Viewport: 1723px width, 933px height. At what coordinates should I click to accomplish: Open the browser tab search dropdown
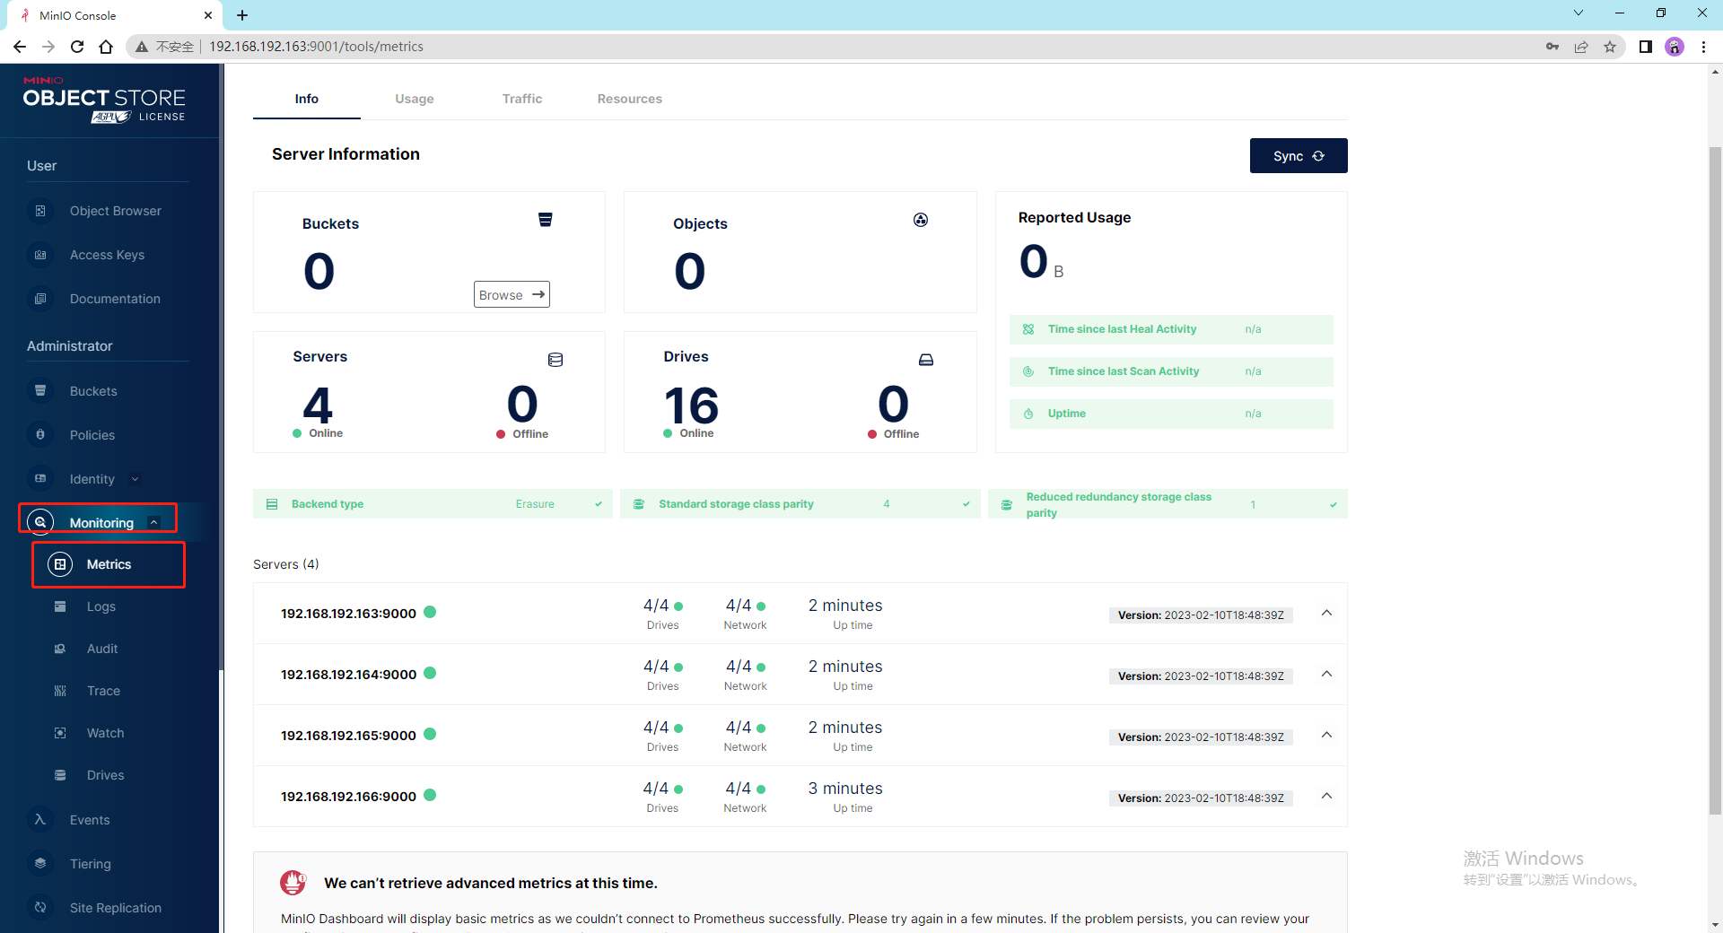pos(1579,13)
